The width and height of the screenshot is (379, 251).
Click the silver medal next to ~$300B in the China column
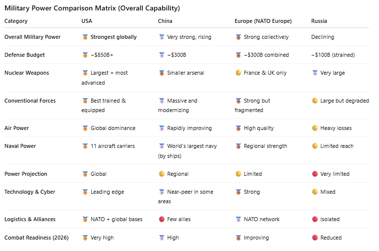pos(162,55)
